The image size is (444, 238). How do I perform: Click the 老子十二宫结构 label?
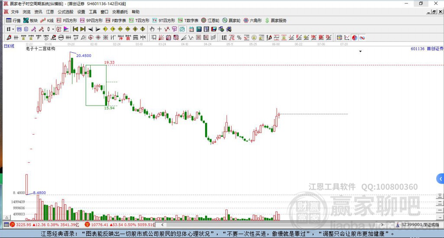[40, 48]
